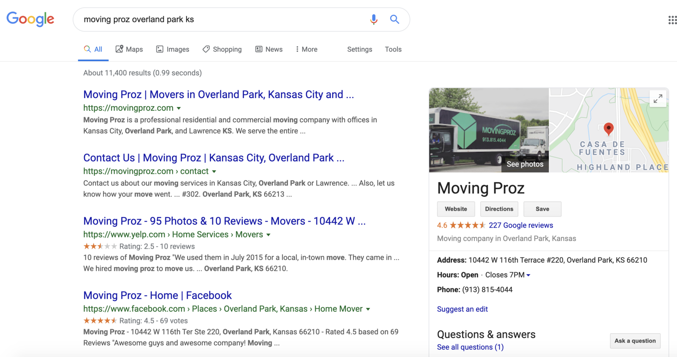This screenshot has width=677, height=357.
Task: Click the Questions & answers heading
Action: (x=486, y=335)
